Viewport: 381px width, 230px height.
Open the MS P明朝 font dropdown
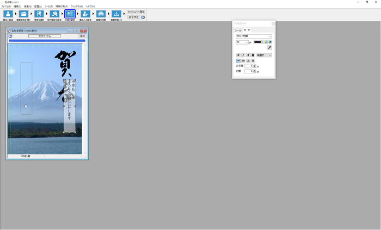tap(269, 36)
